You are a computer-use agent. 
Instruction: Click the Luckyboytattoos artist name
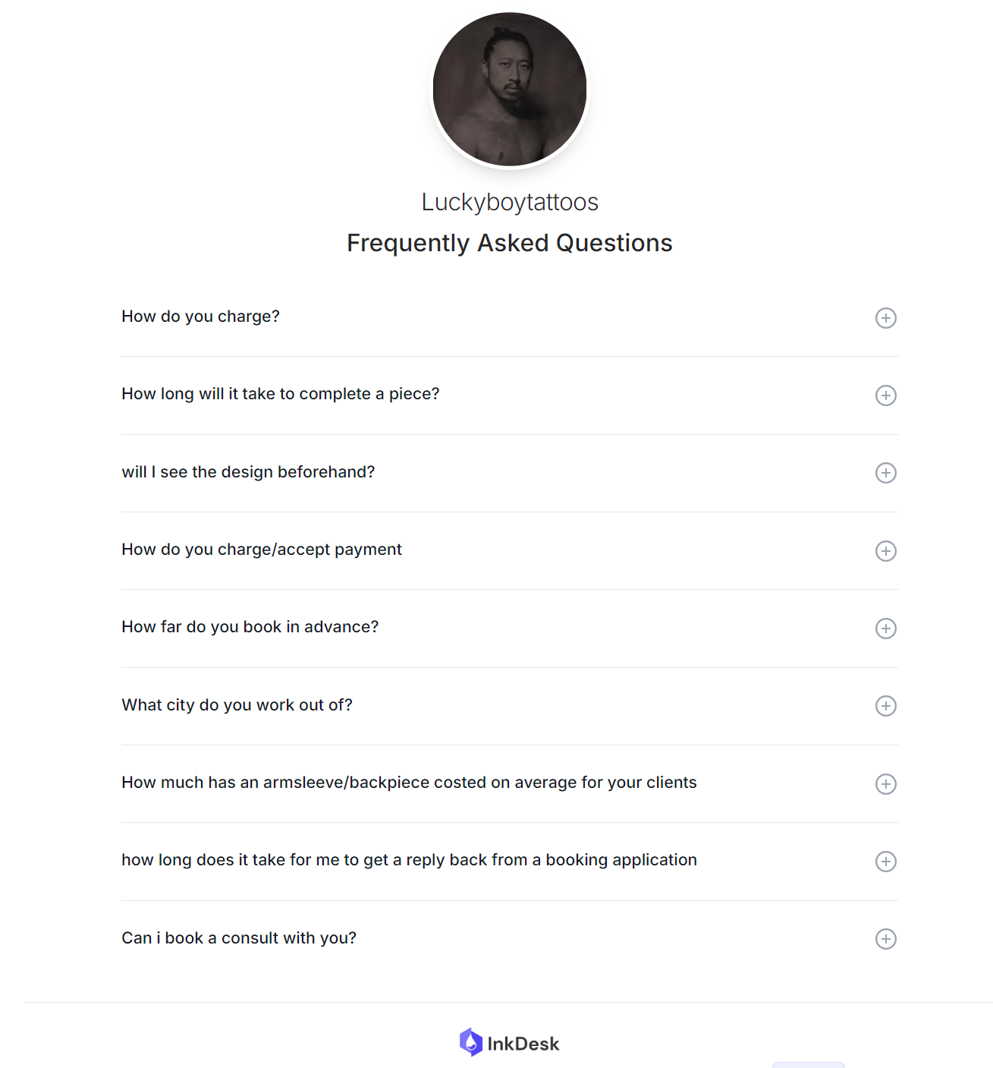pos(510,202)
